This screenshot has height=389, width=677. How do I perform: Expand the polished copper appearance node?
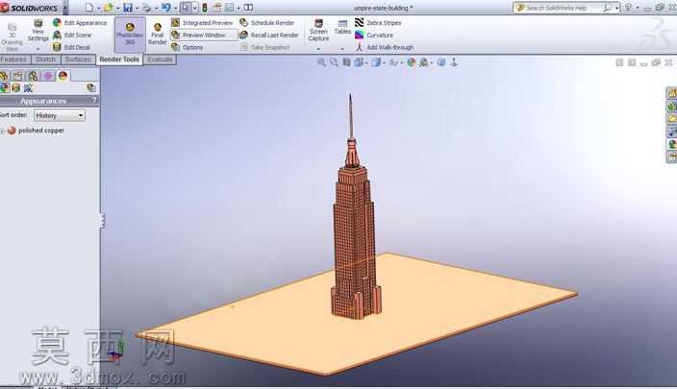3,131
